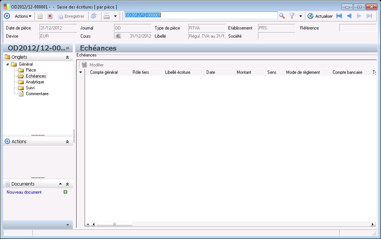The image size is (381, 239).
Task: Click the application icon in title bar
Action: [7, 7]
